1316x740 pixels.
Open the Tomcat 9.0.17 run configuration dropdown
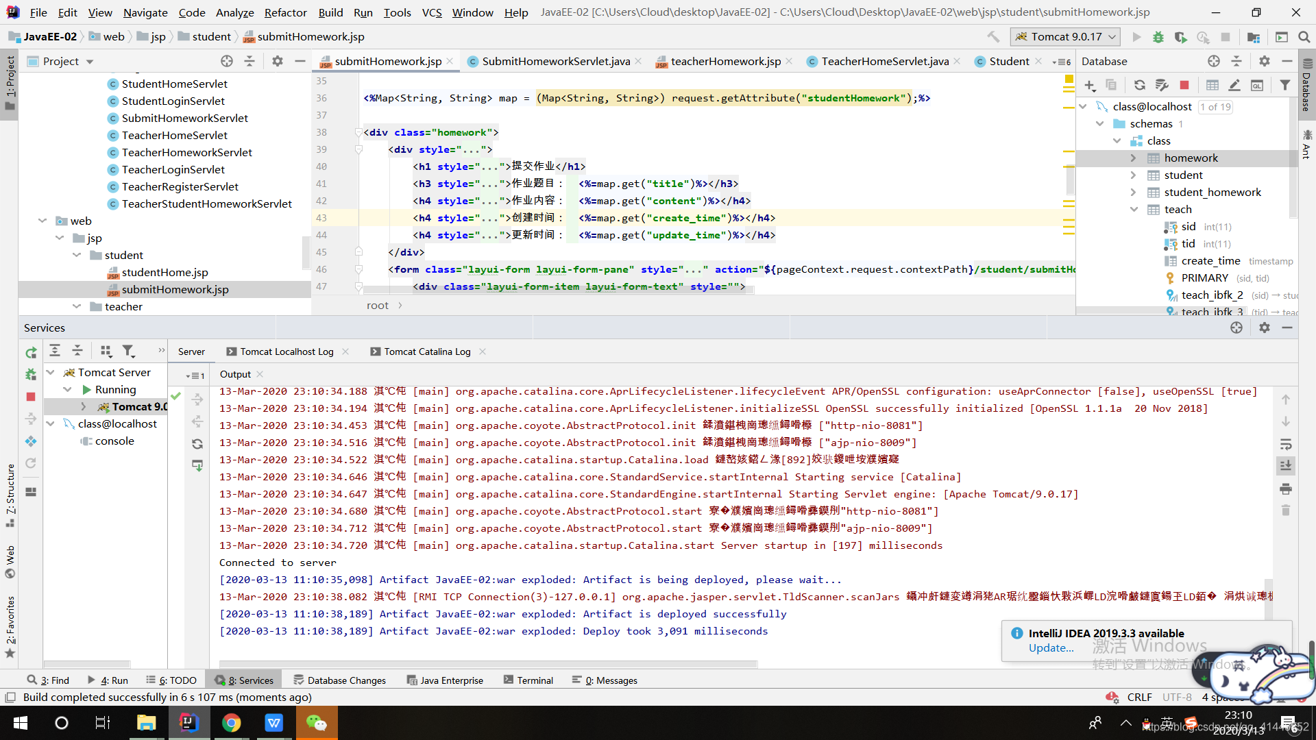(1066, 37)
